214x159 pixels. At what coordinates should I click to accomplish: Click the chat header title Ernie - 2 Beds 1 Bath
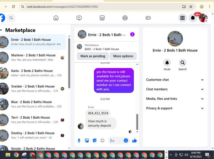107,35
